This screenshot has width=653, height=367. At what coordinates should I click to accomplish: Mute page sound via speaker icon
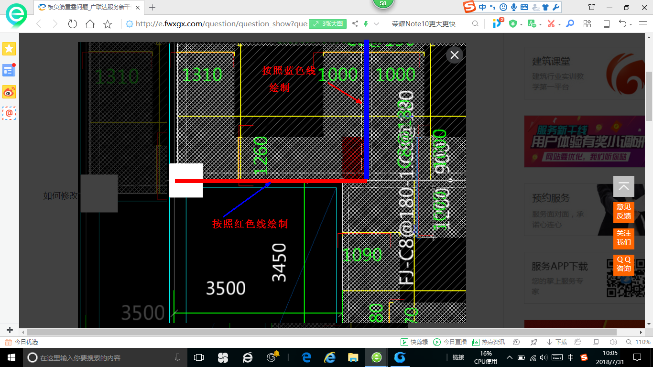coord(614,342)
